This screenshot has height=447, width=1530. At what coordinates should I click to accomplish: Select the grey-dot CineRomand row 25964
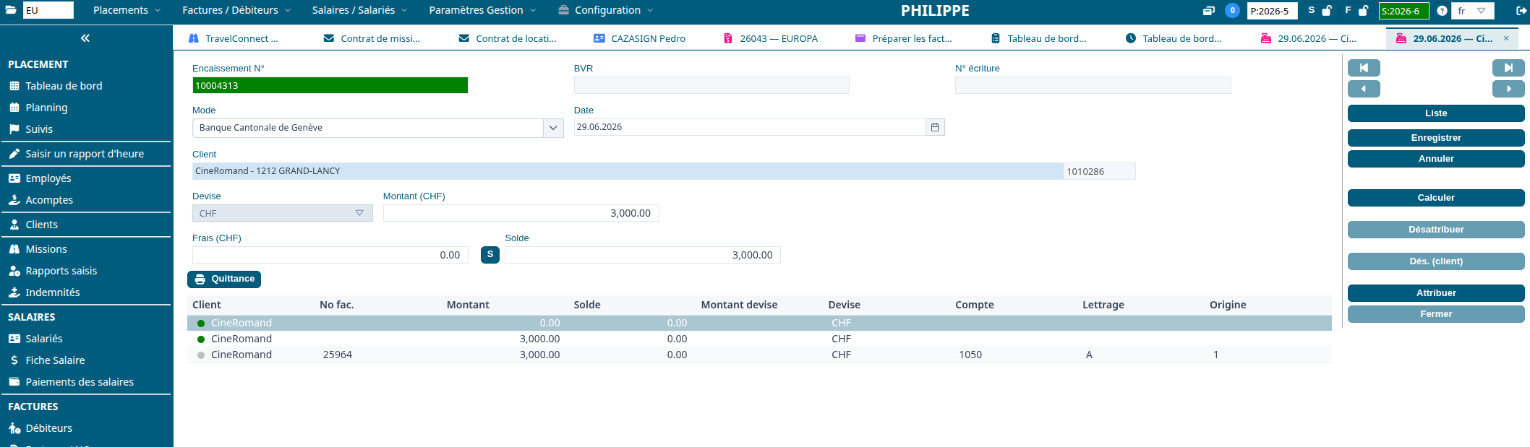759,355
